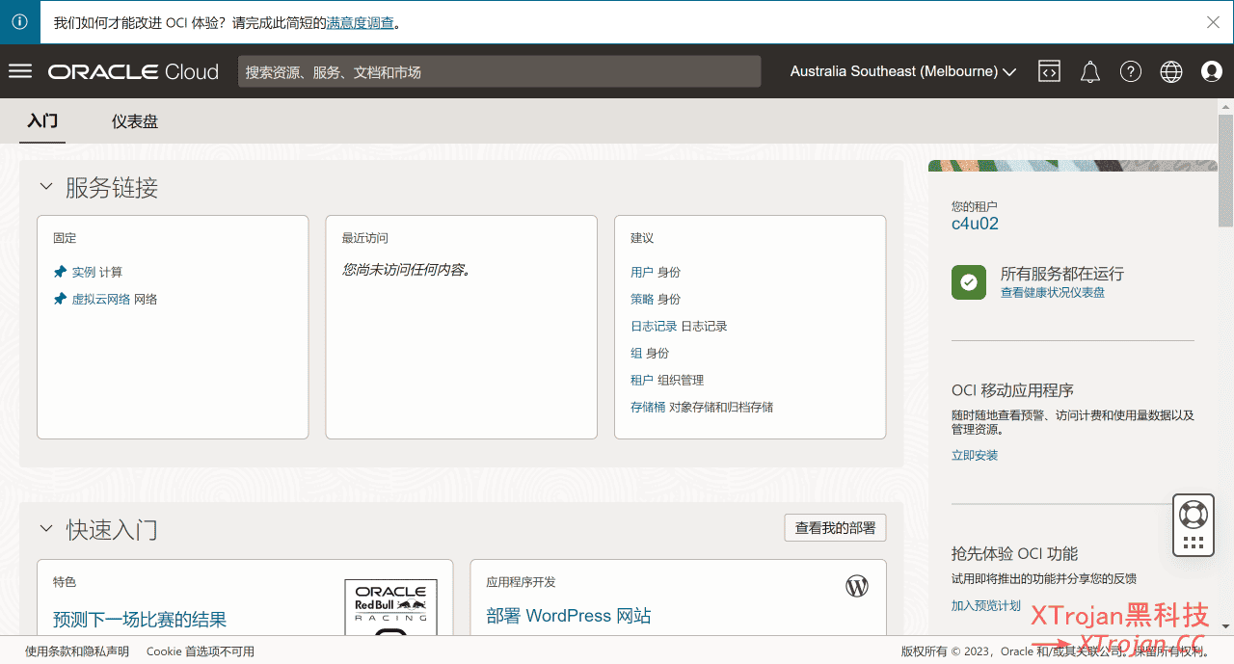The image size is (1234, 664).
Task: Click the 抢先体验 OCI 功能 heading
Action: pos(1014,554)
